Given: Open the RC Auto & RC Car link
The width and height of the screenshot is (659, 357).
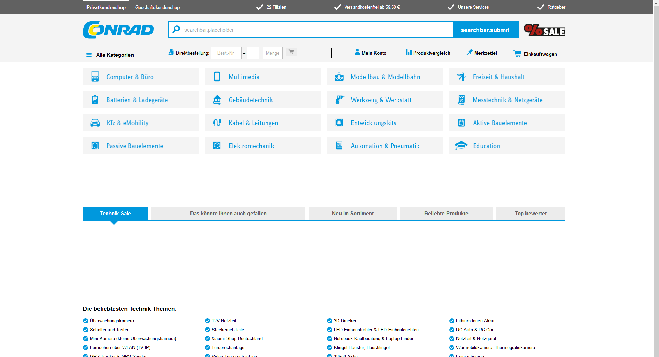Looking at the screenshot, I should (475, 330).
